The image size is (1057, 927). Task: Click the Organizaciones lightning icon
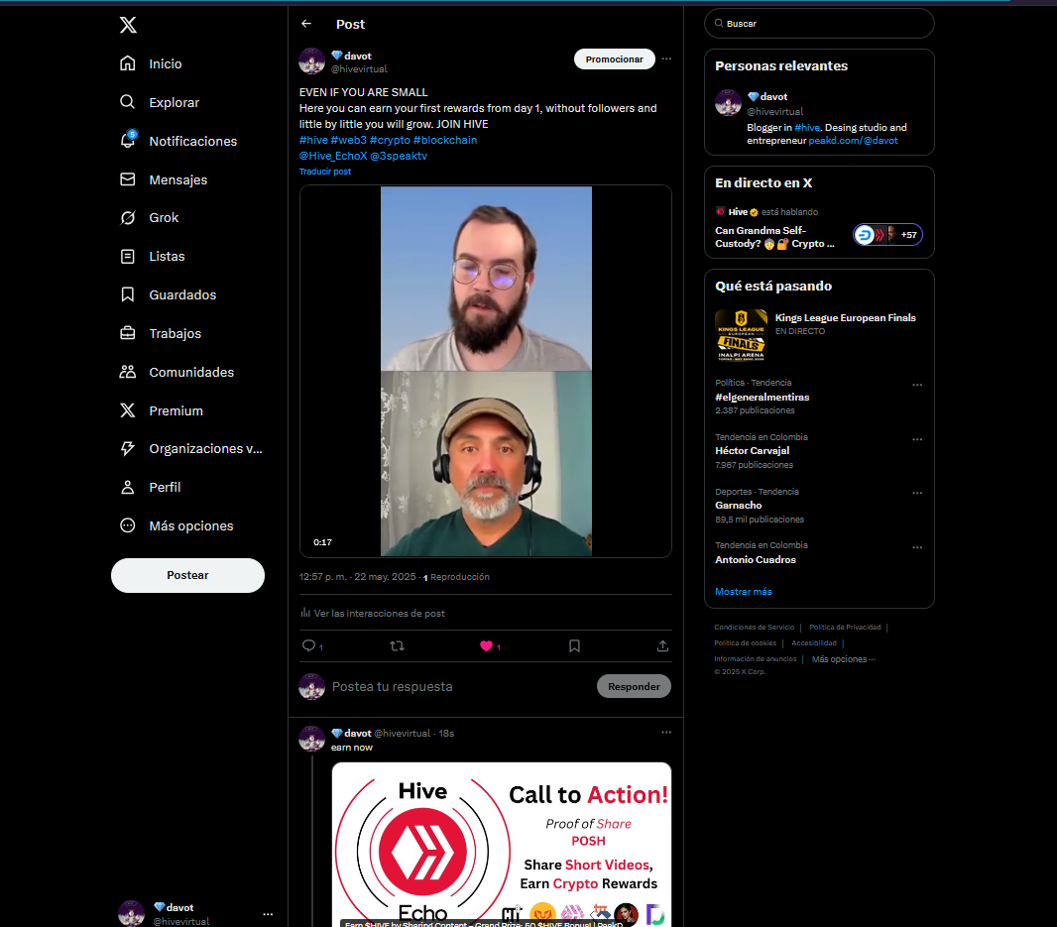pos(127,448)
